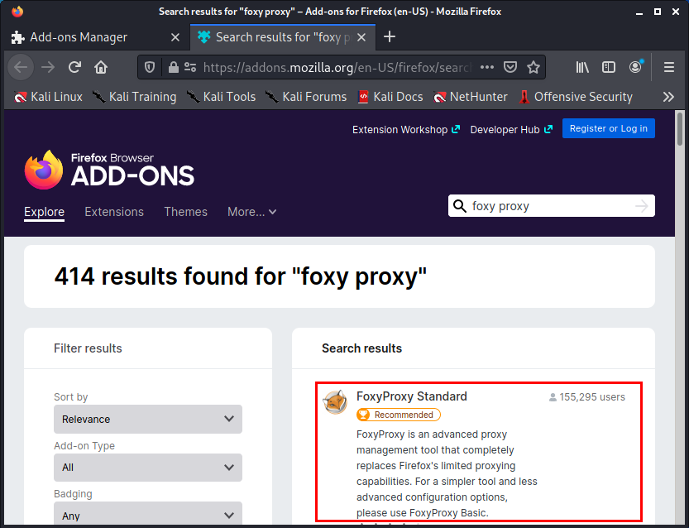Click the Firefox Browser Add-ons logo
The height and width of the screenshot is (528, 689).
point(109,170)
